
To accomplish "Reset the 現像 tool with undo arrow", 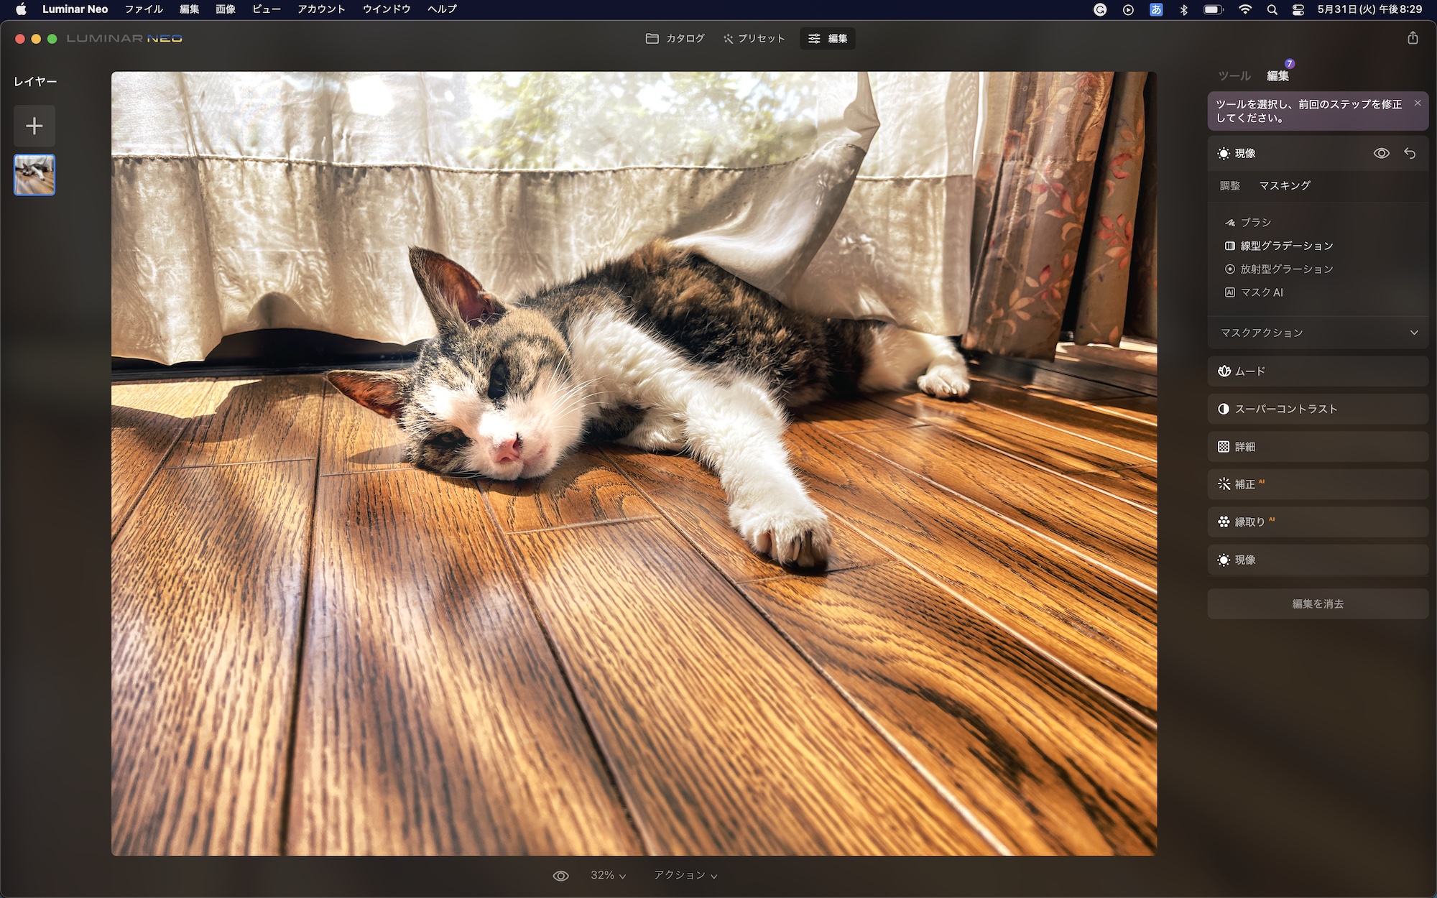I will [1410, 154].
